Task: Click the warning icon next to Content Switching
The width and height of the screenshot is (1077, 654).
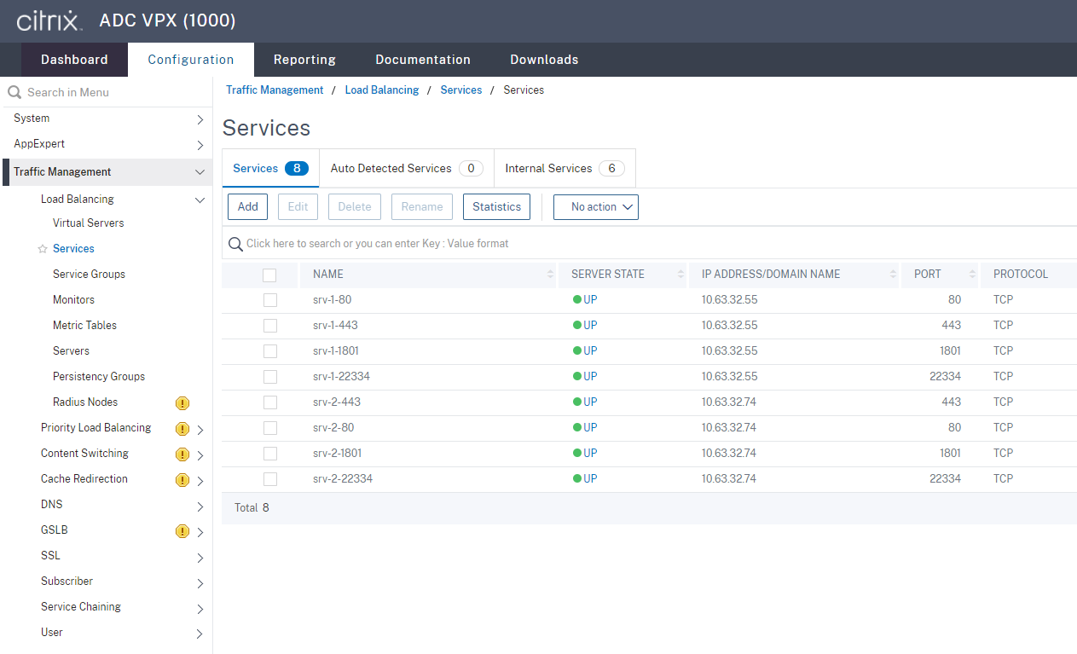Action: coord(182,453)
